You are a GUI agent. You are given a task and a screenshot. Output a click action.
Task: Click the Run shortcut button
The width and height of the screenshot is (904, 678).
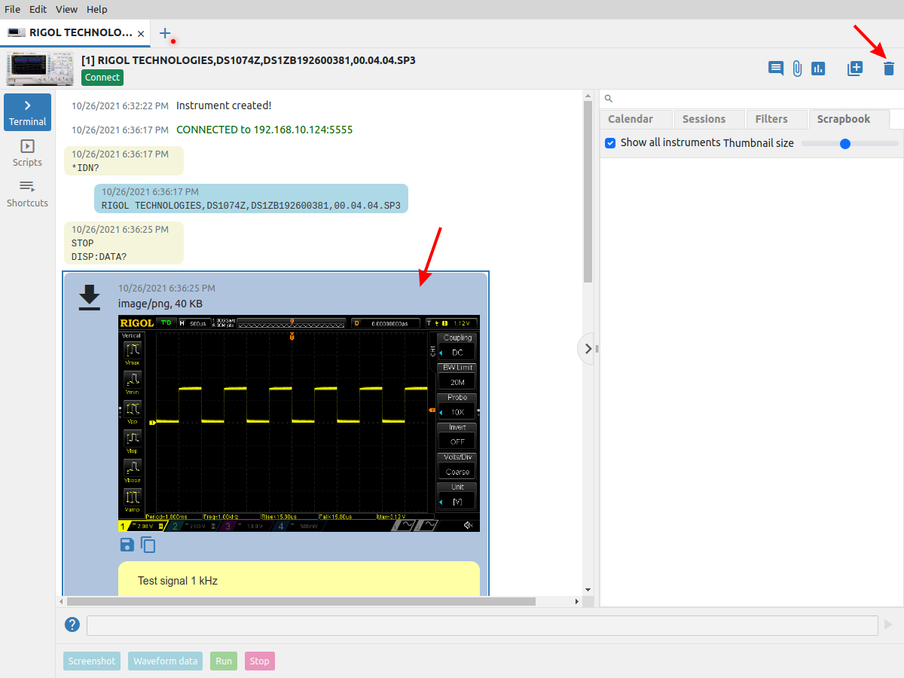[x=224, y=661]
